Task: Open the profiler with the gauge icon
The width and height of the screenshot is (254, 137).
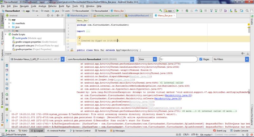Action: (196, 11)
